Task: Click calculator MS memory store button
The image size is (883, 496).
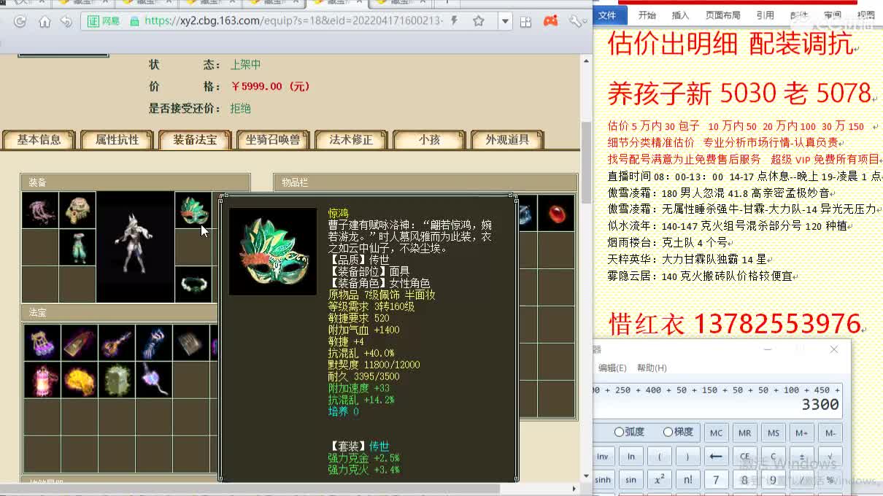Action: click(773, 433)
